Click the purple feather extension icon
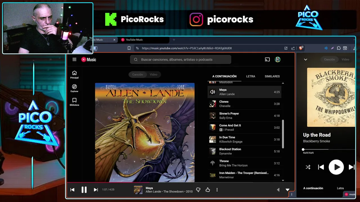 pos(332,48)
